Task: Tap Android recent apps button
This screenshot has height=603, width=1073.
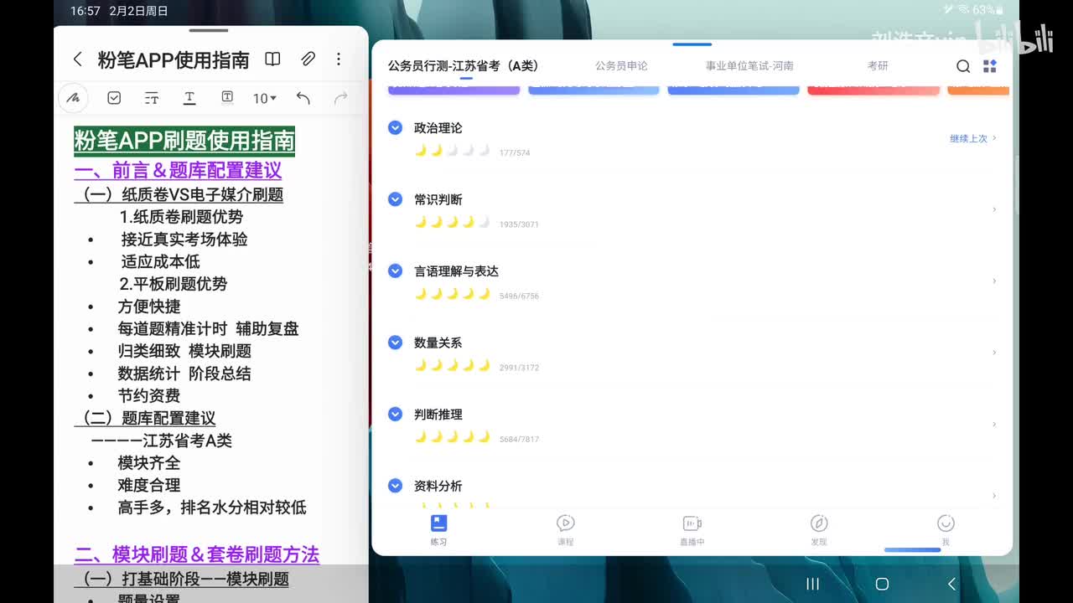Action: point(812,584)
